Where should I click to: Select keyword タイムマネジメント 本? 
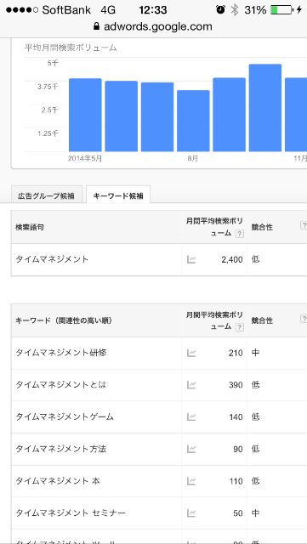[58, 481]
